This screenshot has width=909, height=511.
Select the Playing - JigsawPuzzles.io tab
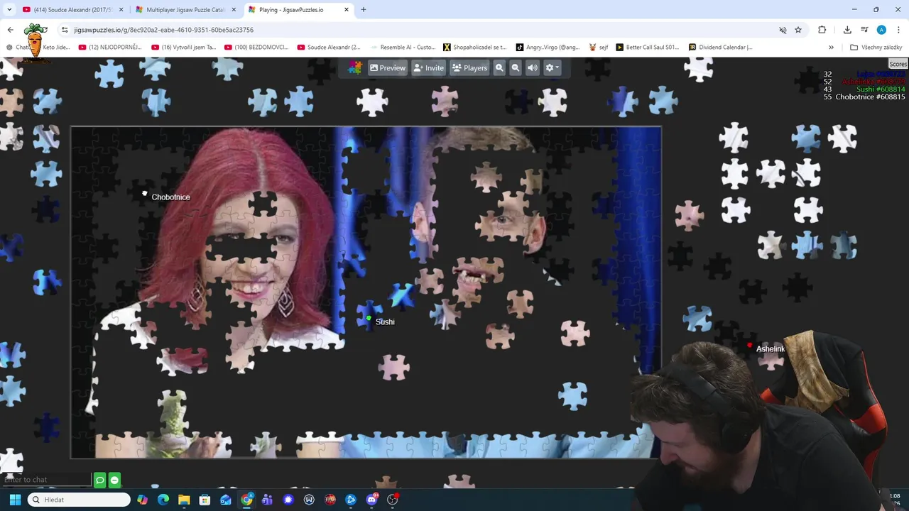point(298,10)
